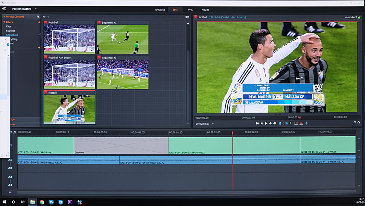The width and height of the screenshot is (365, 206).
Task: Click the viewer scrub bar at 00:00:01.00
Action: (x=248, y=117)
